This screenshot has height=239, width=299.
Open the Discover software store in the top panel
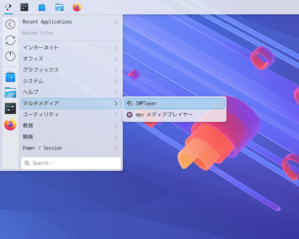tap(42, 7)
